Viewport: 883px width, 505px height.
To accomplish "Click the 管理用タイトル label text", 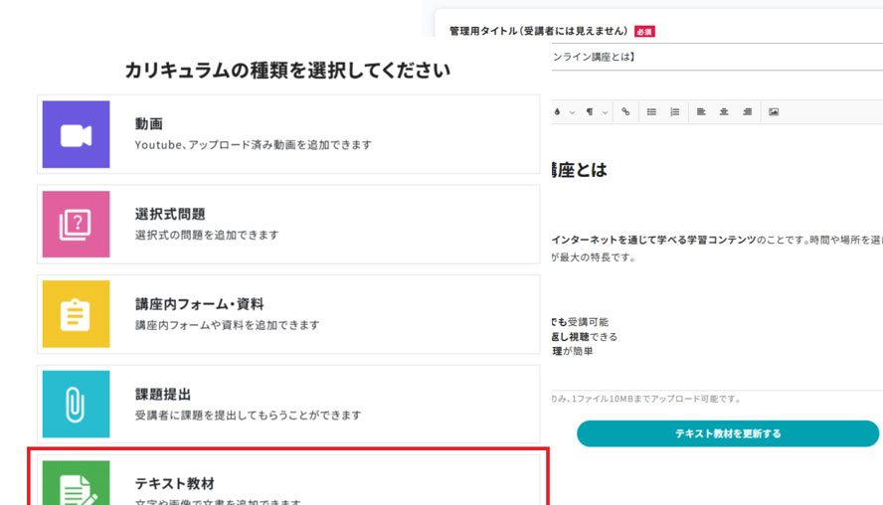I will [538, 31].
